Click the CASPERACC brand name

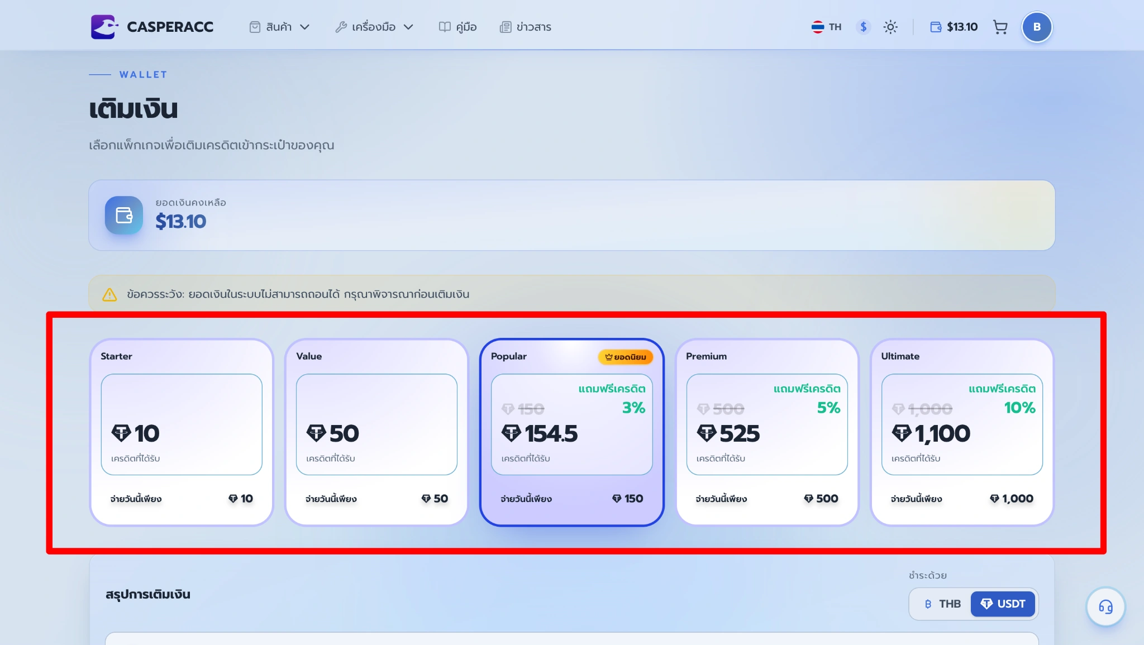click(170, 27)
